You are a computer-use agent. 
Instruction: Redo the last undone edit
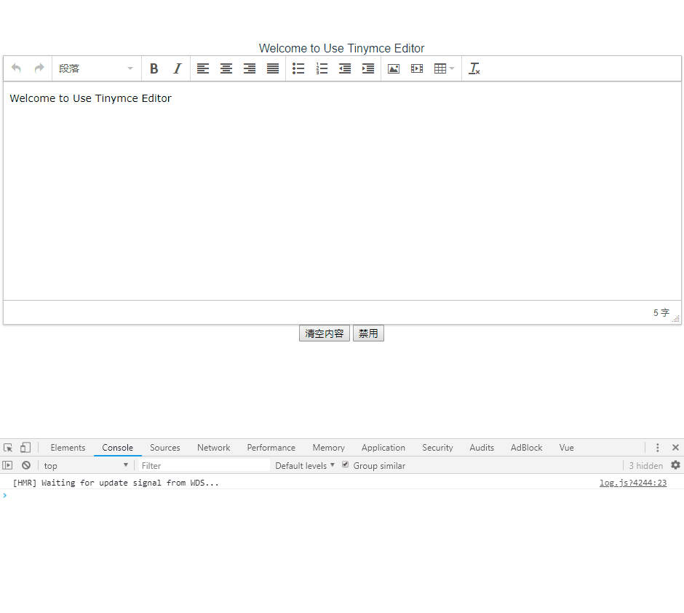(x=39, y=68)
